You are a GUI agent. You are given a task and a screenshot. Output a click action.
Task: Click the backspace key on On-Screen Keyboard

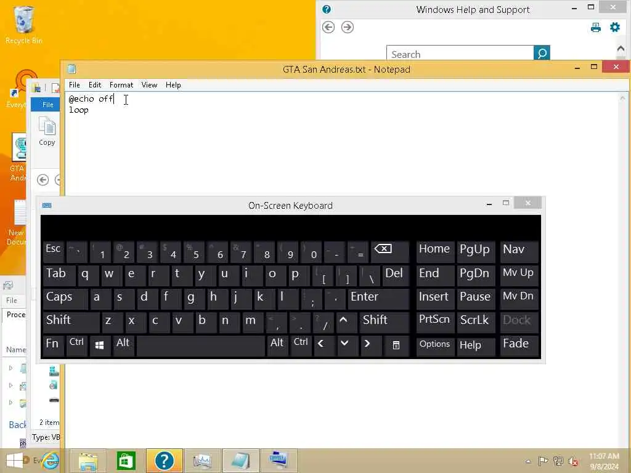coord(389,252)
